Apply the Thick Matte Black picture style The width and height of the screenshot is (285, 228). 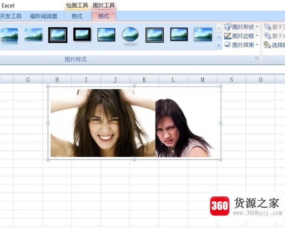(82, 34)
